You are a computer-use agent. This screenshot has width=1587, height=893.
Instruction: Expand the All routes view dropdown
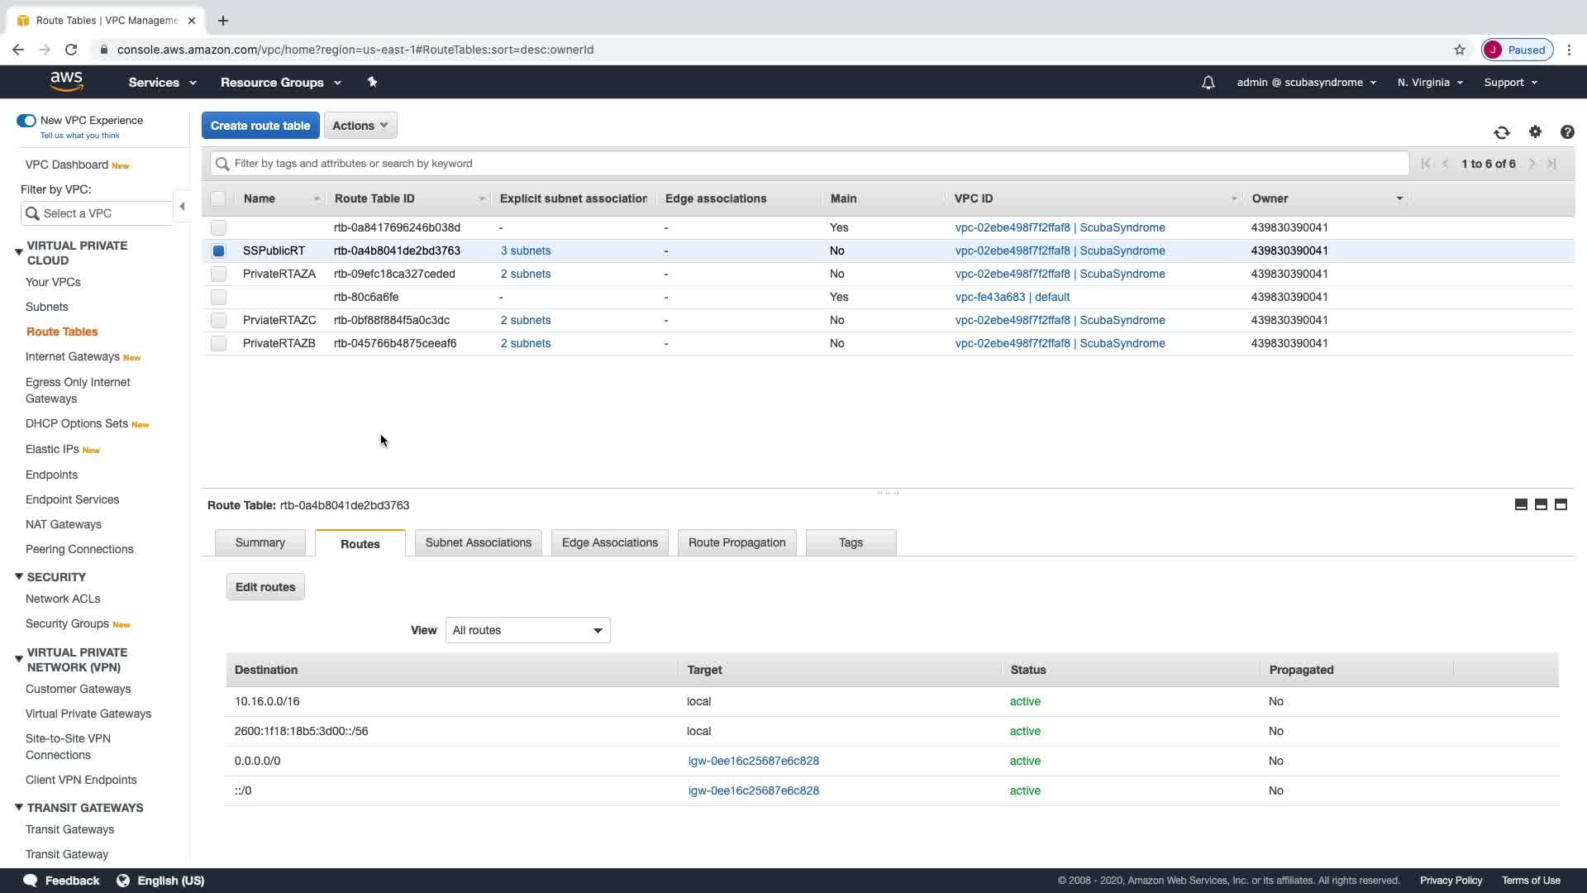(x=527, y=630)
